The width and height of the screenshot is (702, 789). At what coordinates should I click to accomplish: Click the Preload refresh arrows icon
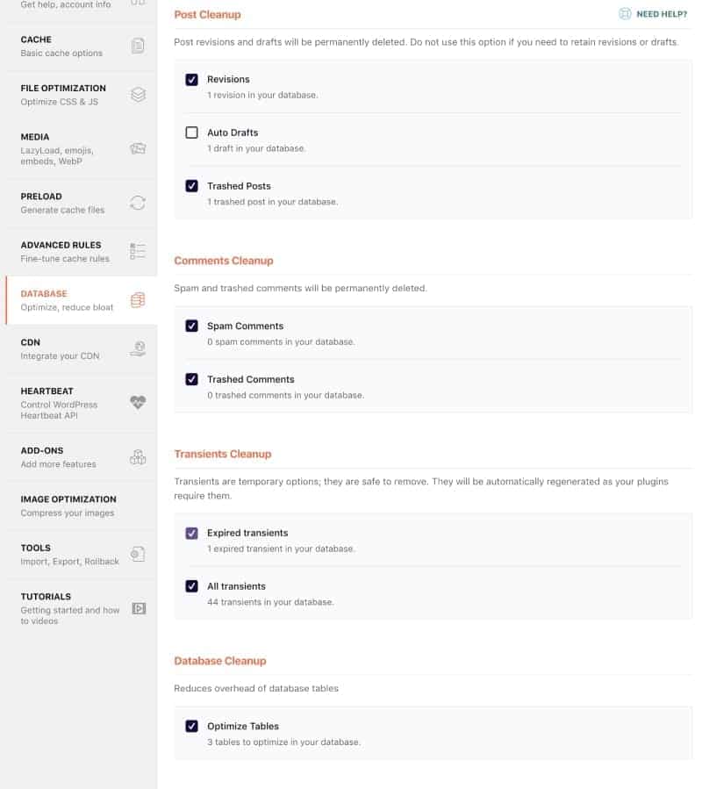pos(138,203)
